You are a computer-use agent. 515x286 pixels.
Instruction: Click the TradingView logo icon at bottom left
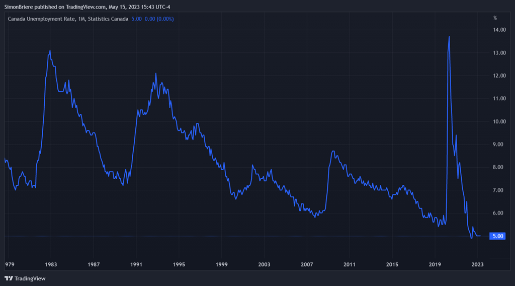tap(9, 278)
